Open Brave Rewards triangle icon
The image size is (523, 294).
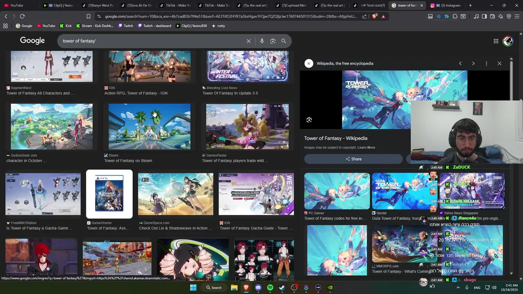383,16
